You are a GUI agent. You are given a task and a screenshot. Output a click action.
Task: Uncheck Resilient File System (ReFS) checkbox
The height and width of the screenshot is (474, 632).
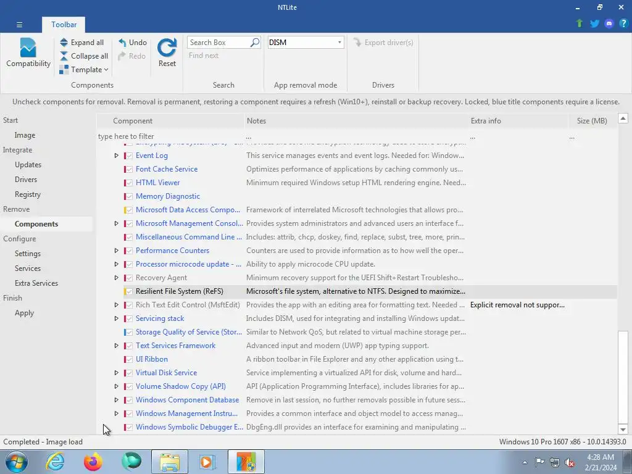[x=129, y=291]
